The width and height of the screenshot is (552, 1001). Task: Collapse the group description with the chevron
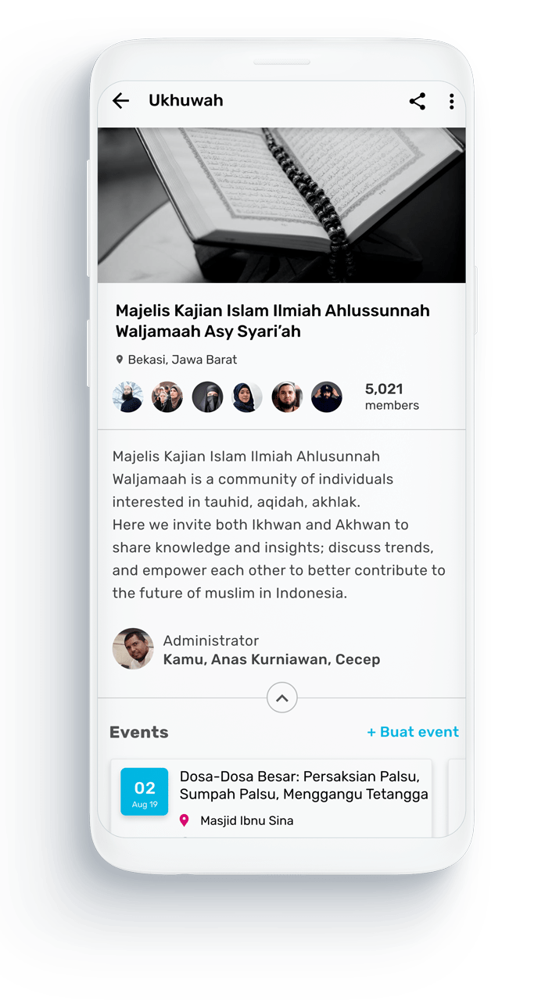click(281, 697)
